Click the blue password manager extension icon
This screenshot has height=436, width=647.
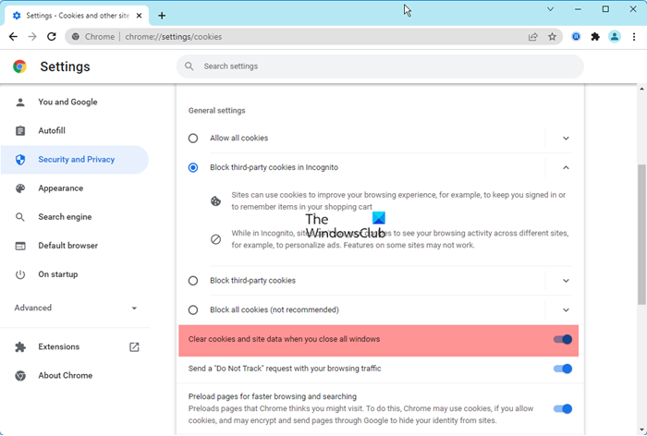[576, 37]
